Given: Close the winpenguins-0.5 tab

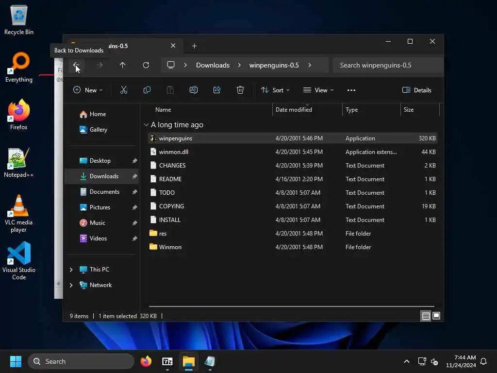Looking at the screenshot, I should point(173,46).
